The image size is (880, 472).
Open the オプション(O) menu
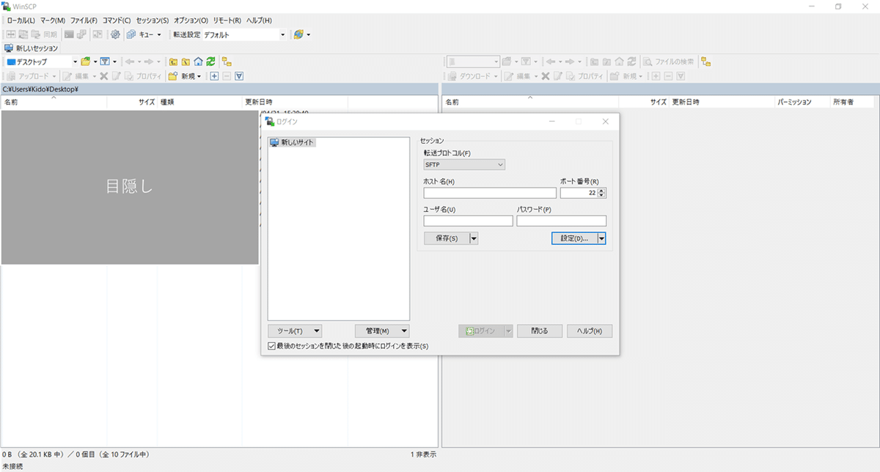coord(191,21)
